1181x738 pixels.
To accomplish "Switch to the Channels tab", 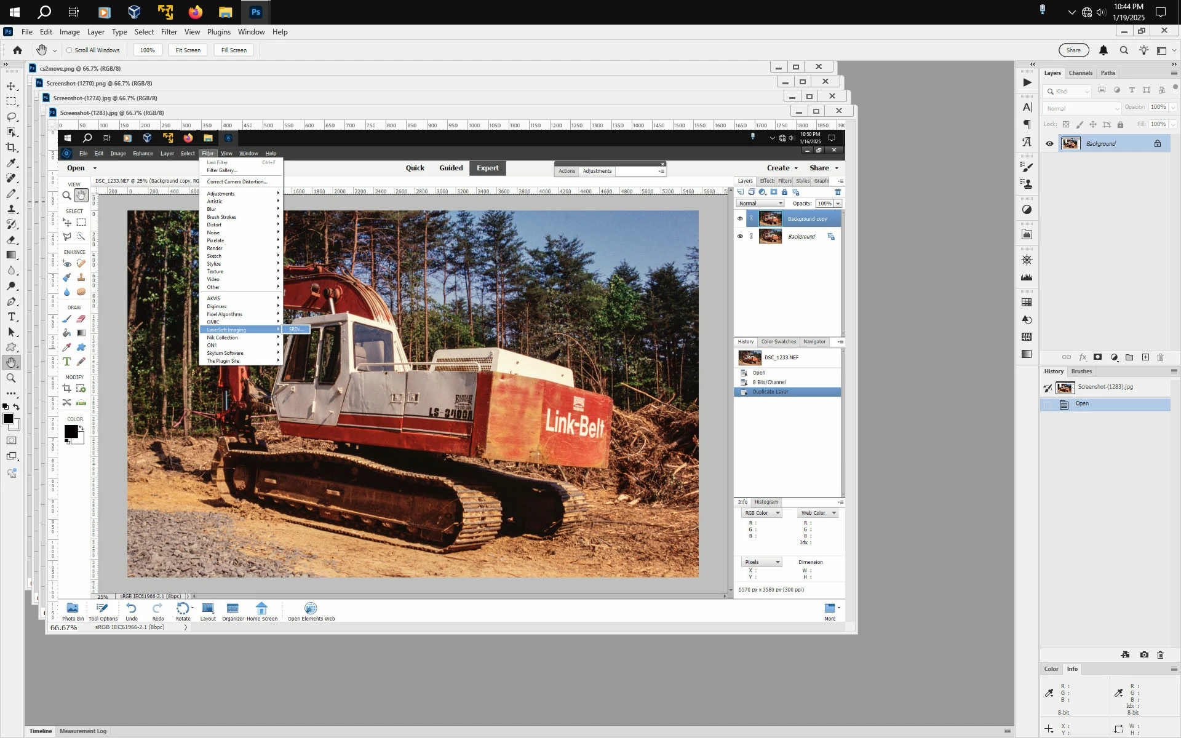I will [1080, 73].
